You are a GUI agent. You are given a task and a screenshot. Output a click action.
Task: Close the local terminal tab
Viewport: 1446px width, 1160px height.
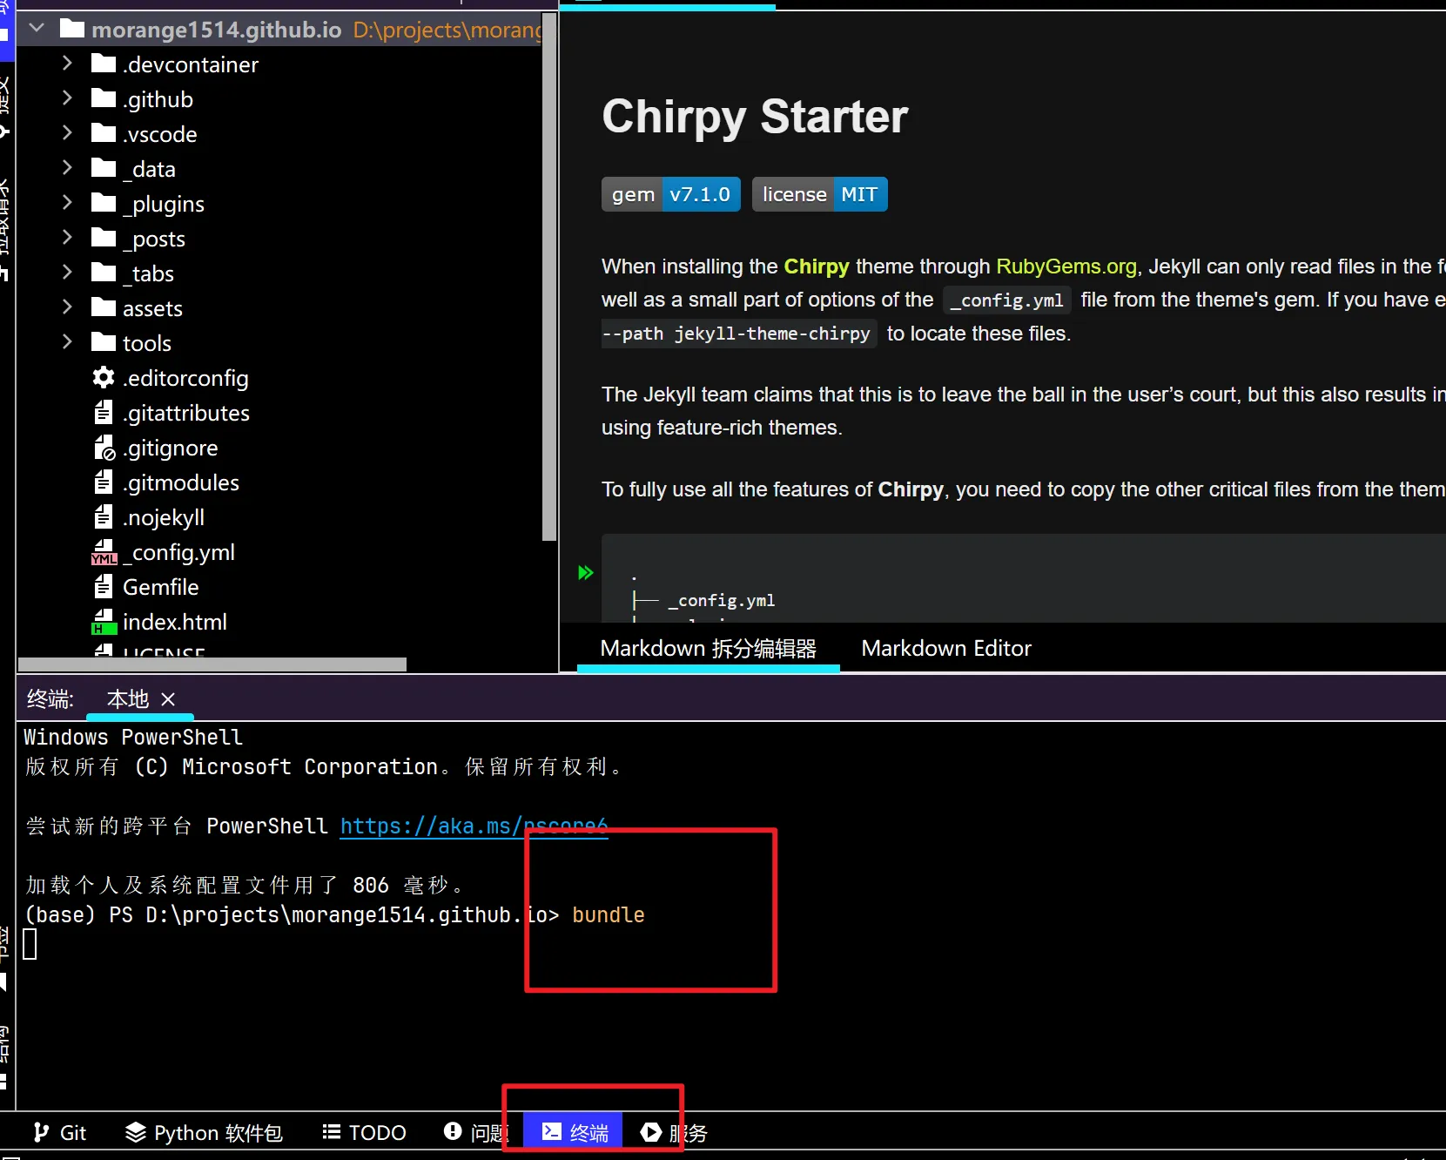168,699
